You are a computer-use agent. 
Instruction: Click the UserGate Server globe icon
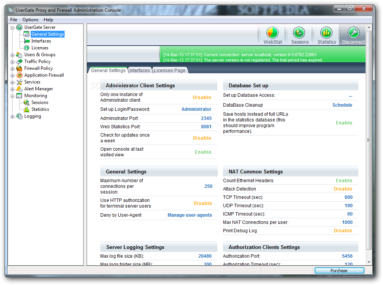click(x=19, y=27)
